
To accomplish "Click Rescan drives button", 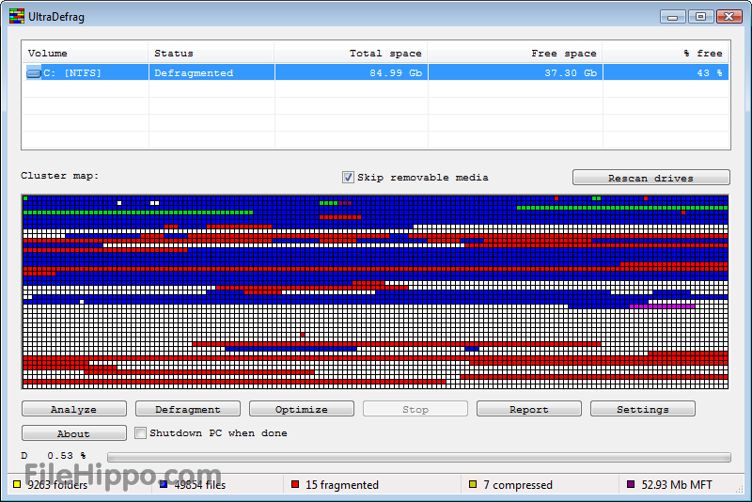I will pyautogui.click(x=650, y=178).
